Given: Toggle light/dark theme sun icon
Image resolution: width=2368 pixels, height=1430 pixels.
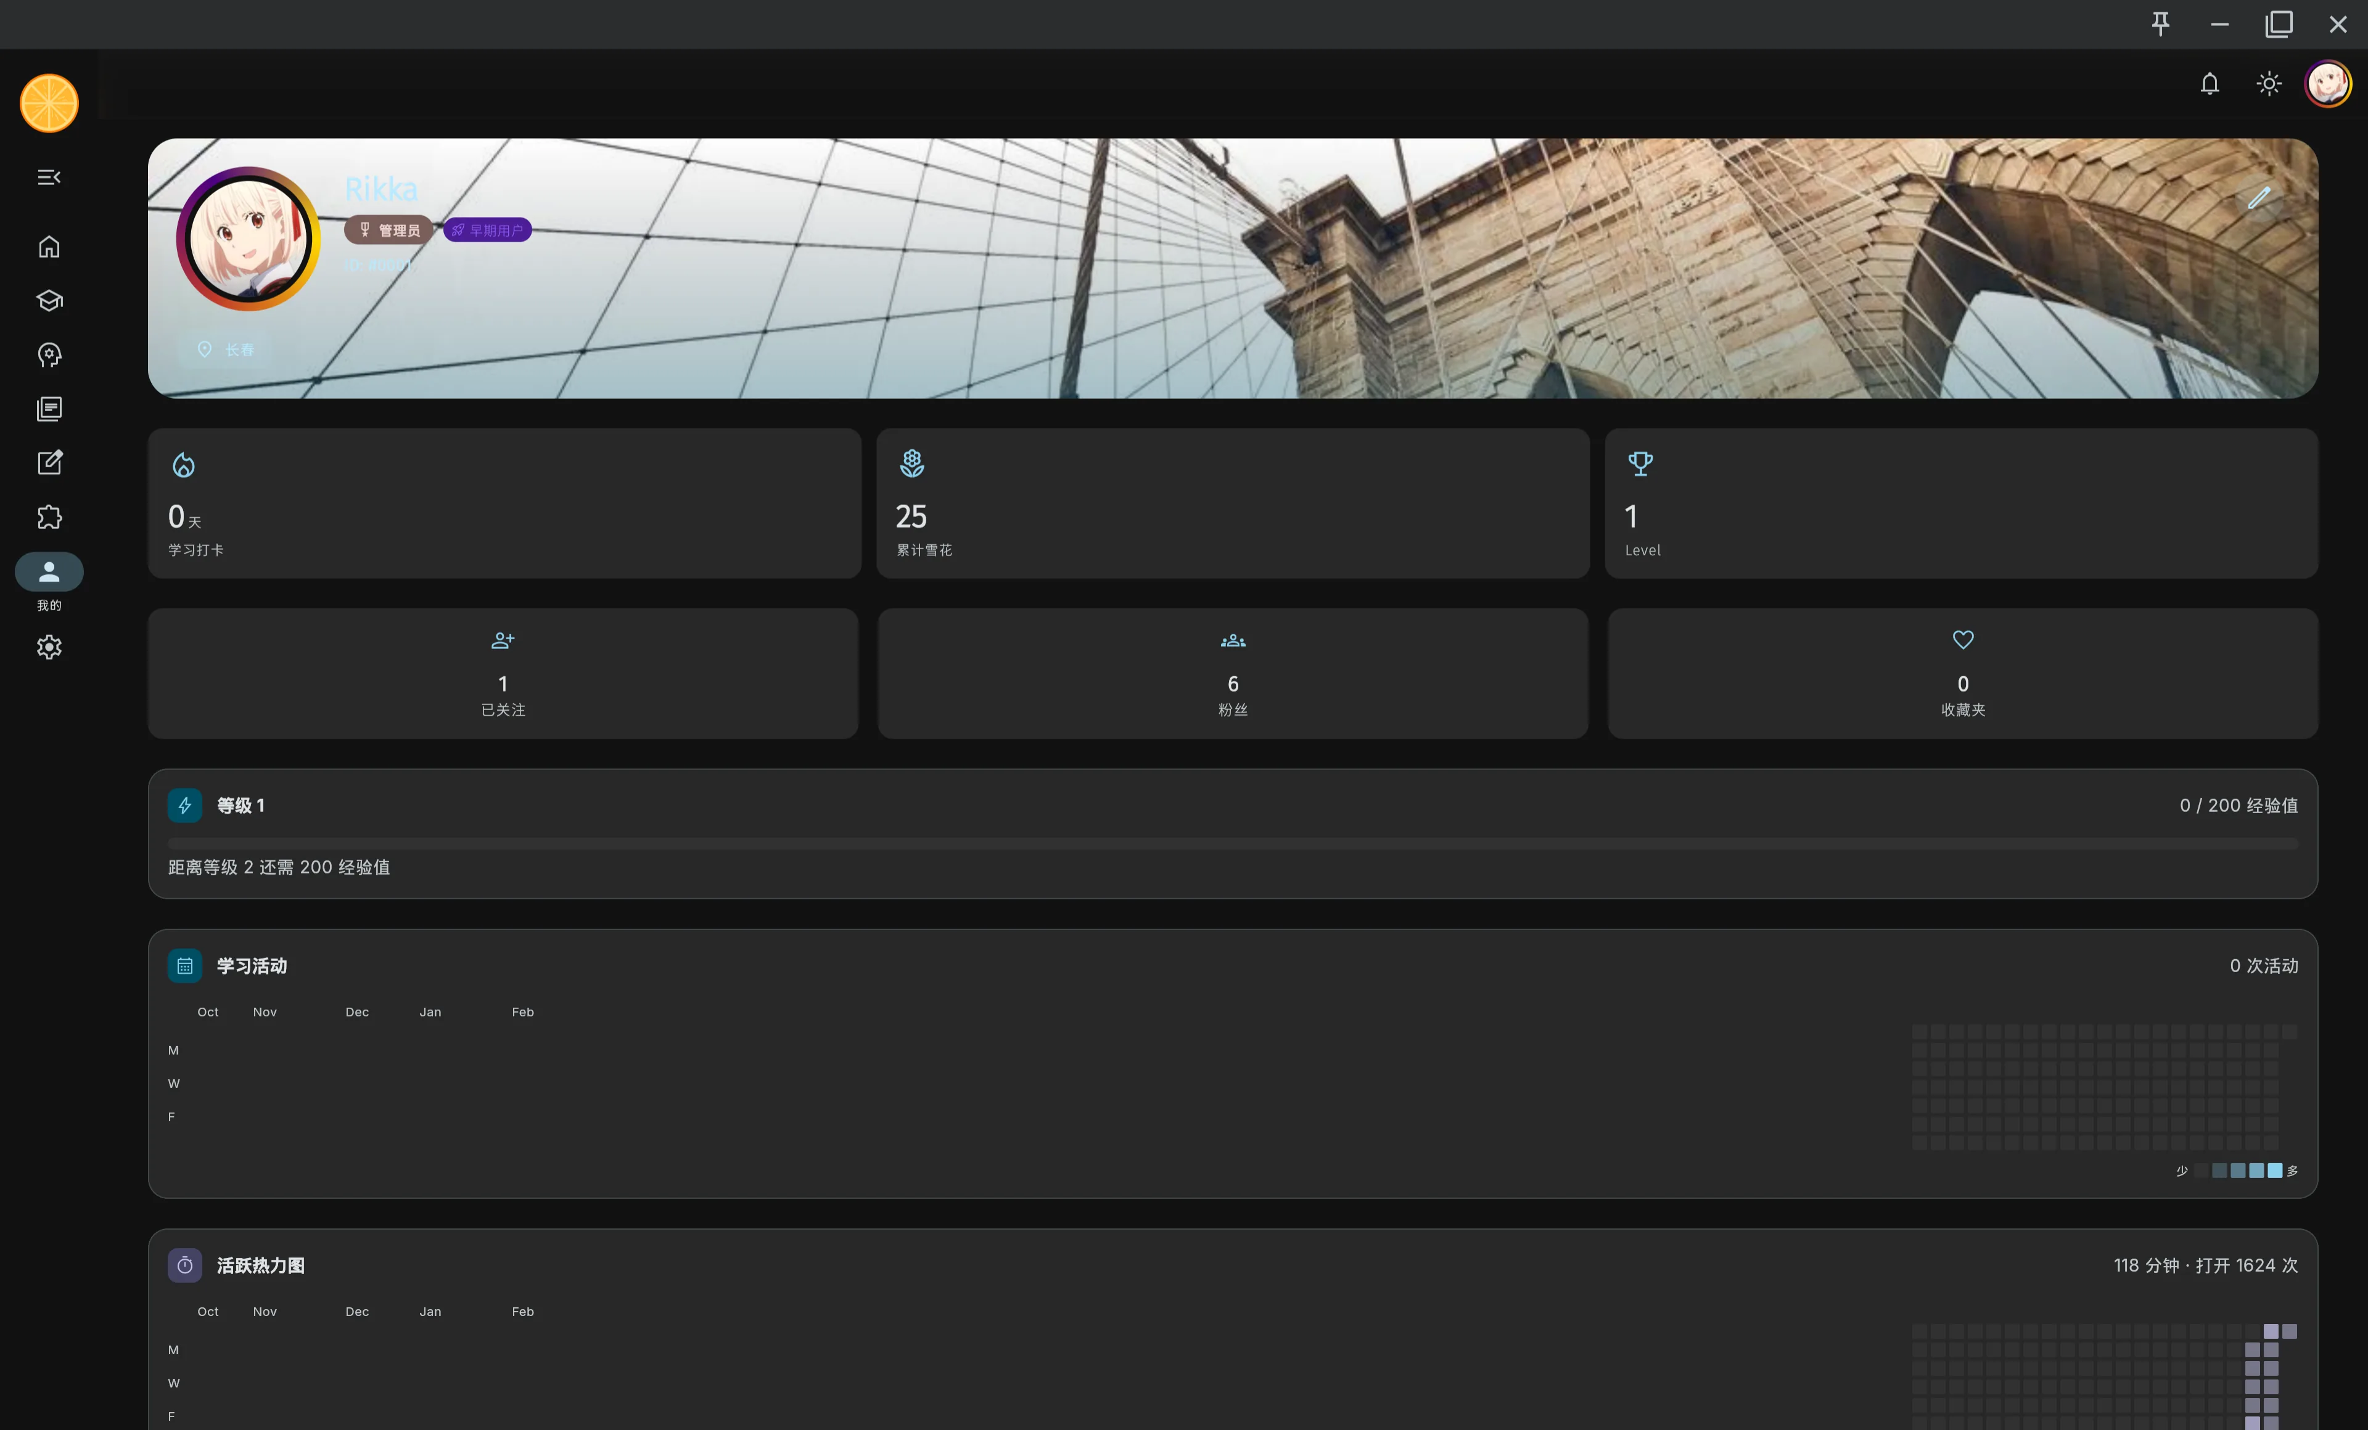Looking at the screenshot, I should [x=2268, y=84].
